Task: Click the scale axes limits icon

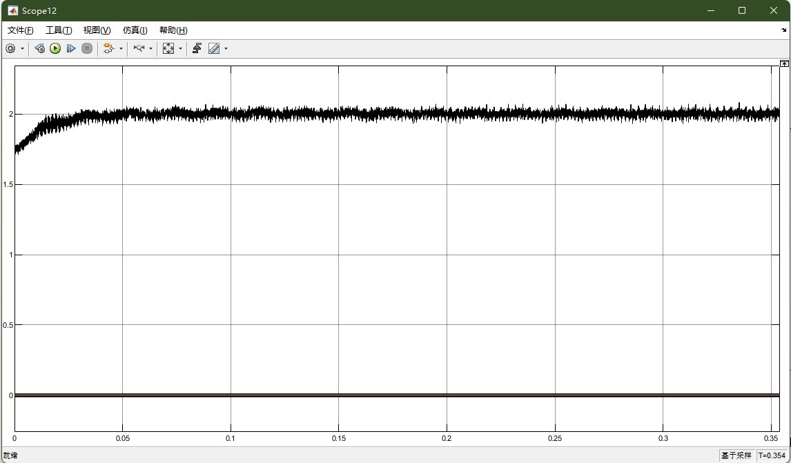Action: [x=168, y=48]
